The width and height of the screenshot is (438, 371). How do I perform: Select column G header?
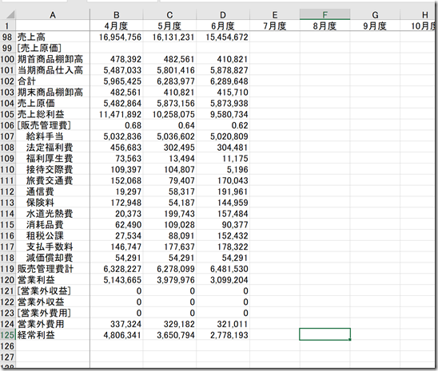point(375,14)
